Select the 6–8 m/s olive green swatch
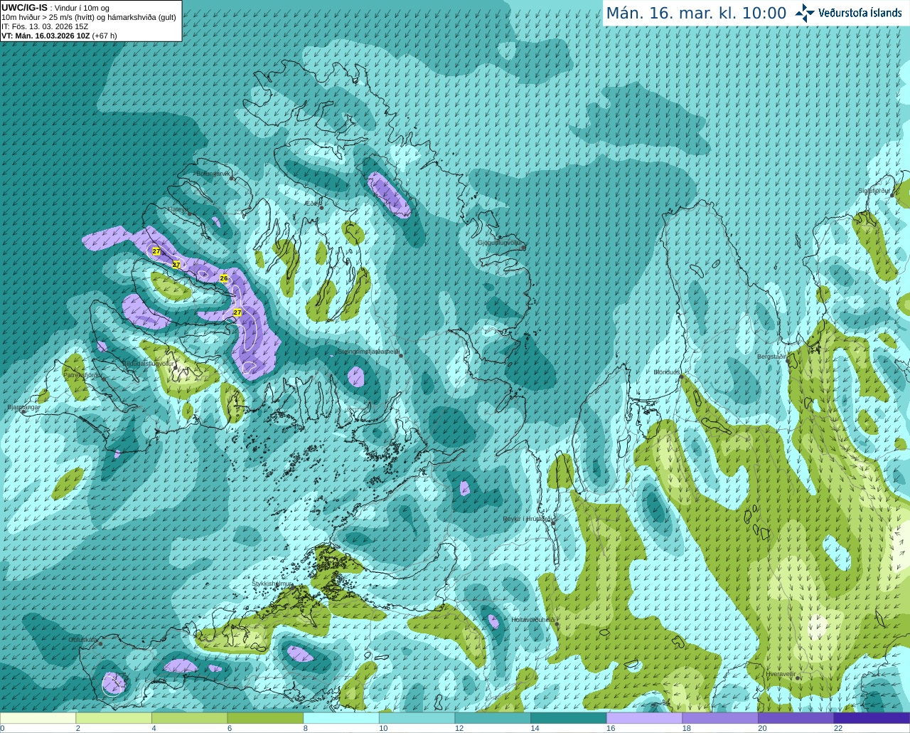The width and height of the screenshot is (910, 733). (265, 718)
